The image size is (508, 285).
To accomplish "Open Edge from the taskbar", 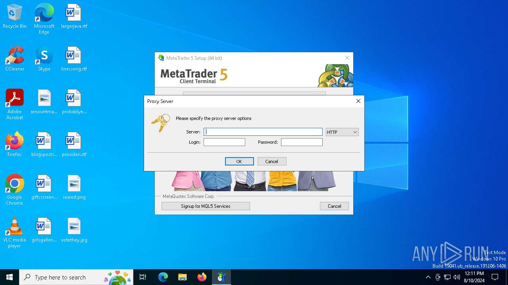I will click(163, 277).
